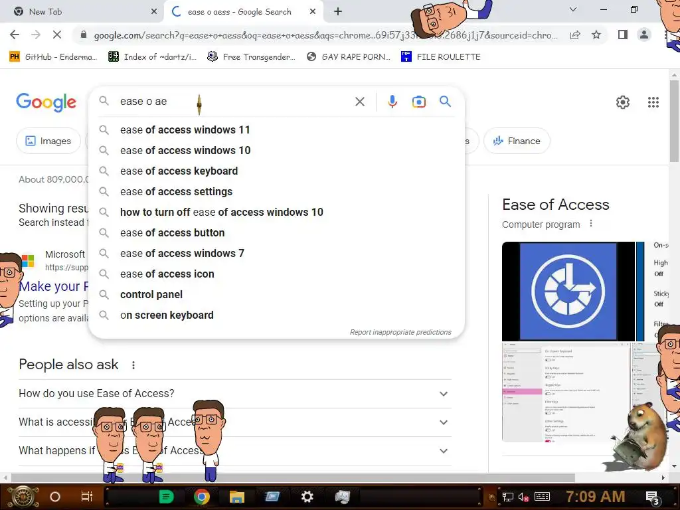Click the 7:09 AM clock
The width and height of the screenshot is (680, 510).
(x=595, y=497)
